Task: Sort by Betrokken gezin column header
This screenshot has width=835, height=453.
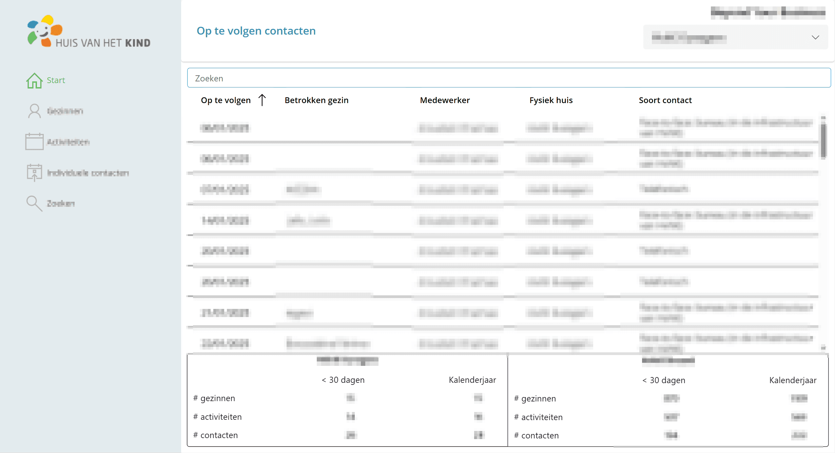Action: point(316,100)
